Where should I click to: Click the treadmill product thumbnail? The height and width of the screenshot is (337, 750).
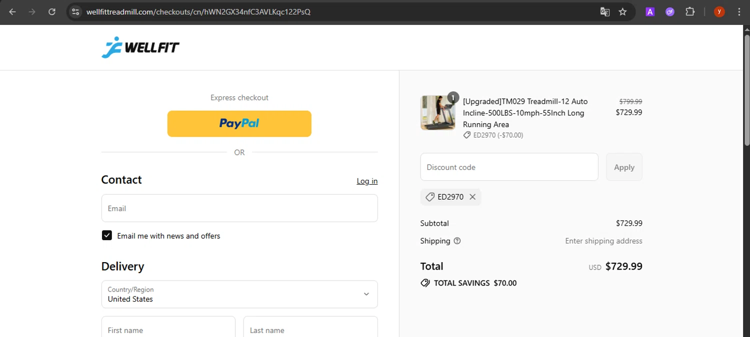438,113
